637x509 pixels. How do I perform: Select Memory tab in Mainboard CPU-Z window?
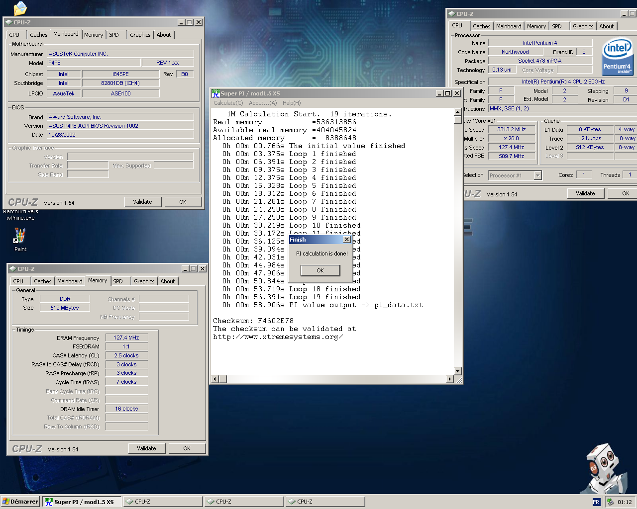(x=94, y=35)
